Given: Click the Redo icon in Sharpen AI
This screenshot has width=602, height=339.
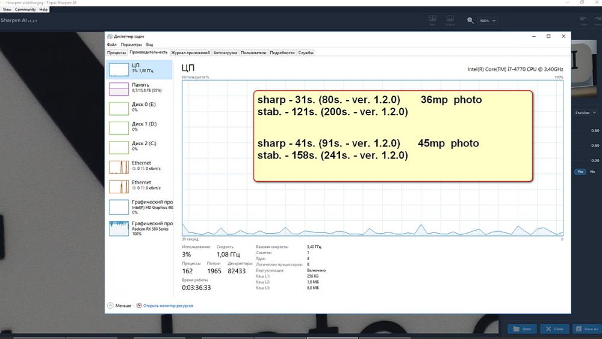Looking at the screenshot, I should [597, 20].
